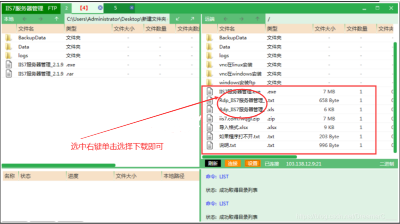This screenshot has width=400, height=224.
Task: Go forward in the remote pane
Action: (x=241, y=19)
